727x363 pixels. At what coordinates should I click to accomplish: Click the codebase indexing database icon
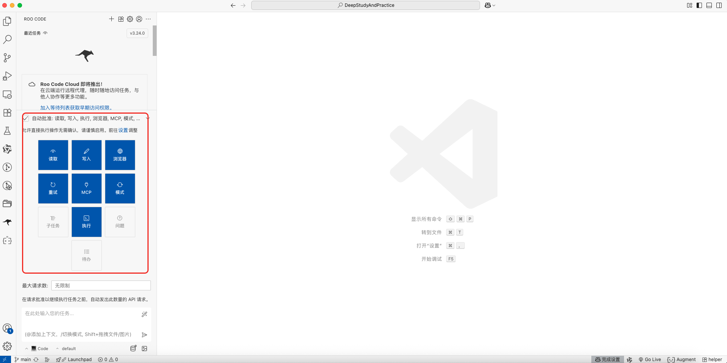click(x=133, y=349)
